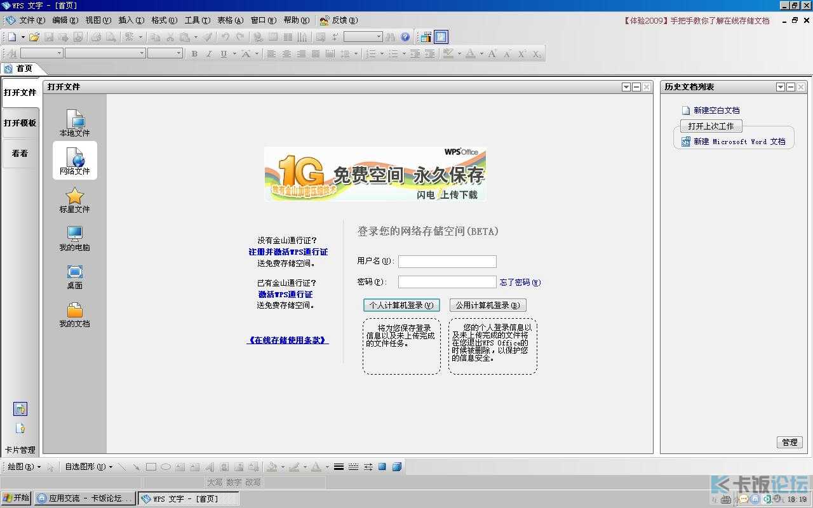Click the 公用计算机登录 button
The image size is (813, 508).
point(488,305)
